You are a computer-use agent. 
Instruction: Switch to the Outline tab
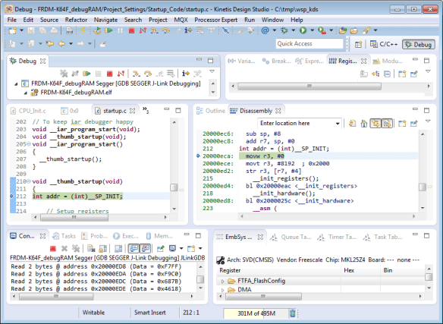[211, 111]
